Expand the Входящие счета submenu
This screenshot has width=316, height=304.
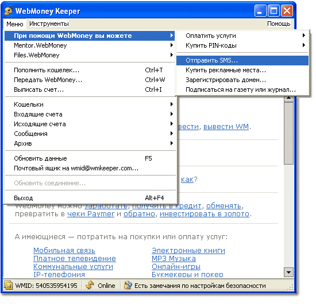tap(90, 114)
